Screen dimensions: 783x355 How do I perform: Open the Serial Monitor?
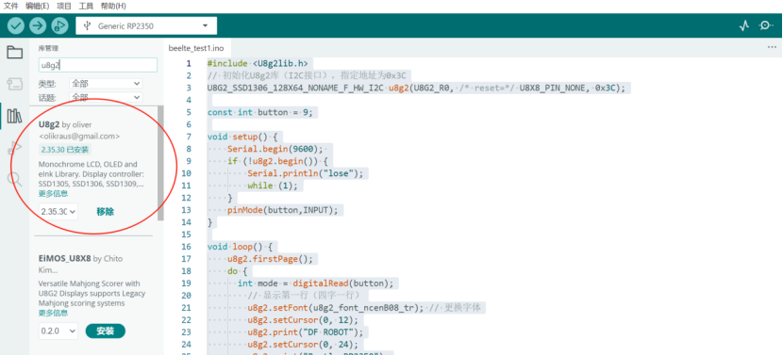[x=766, y=25]
